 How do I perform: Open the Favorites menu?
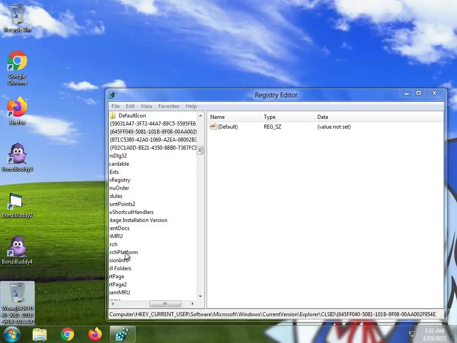tap(169, 106)
